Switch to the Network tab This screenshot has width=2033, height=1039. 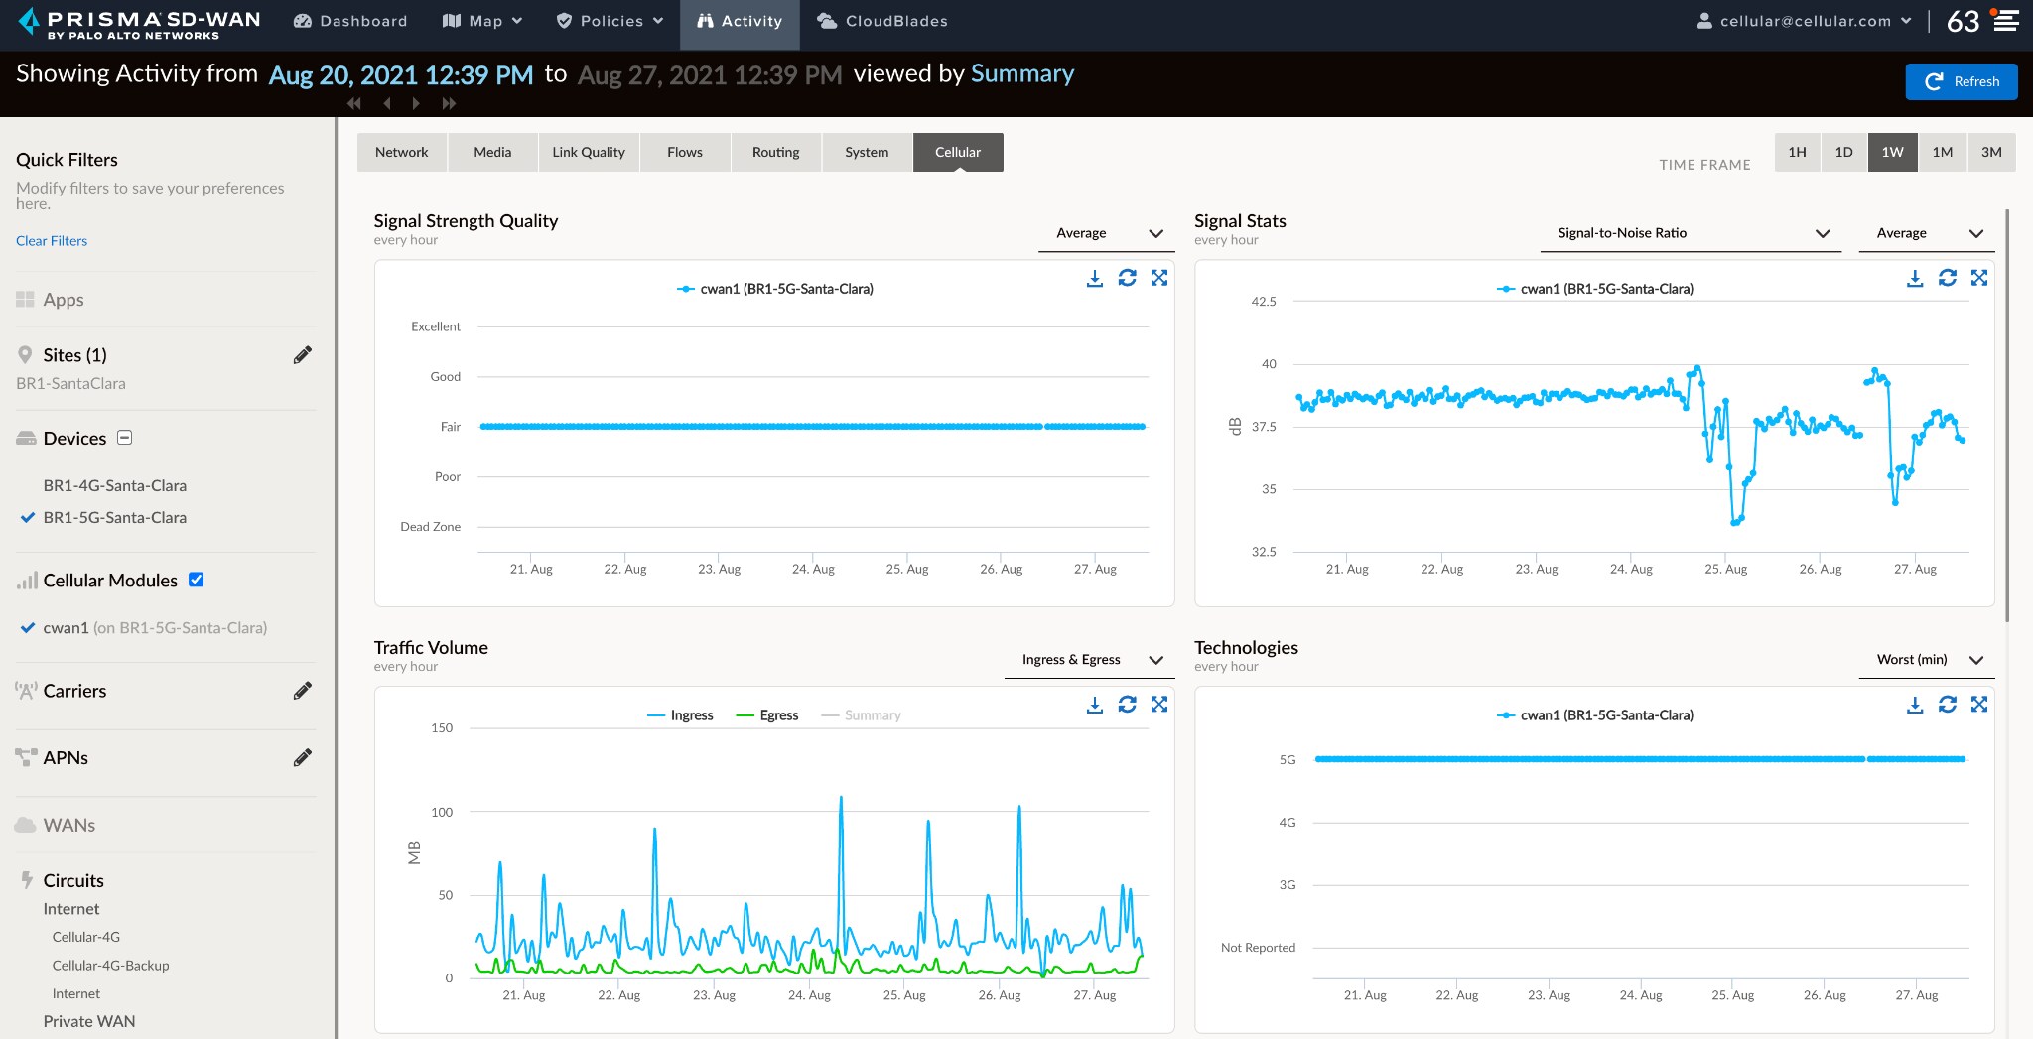pyautogui.click(x=402, y=152)
